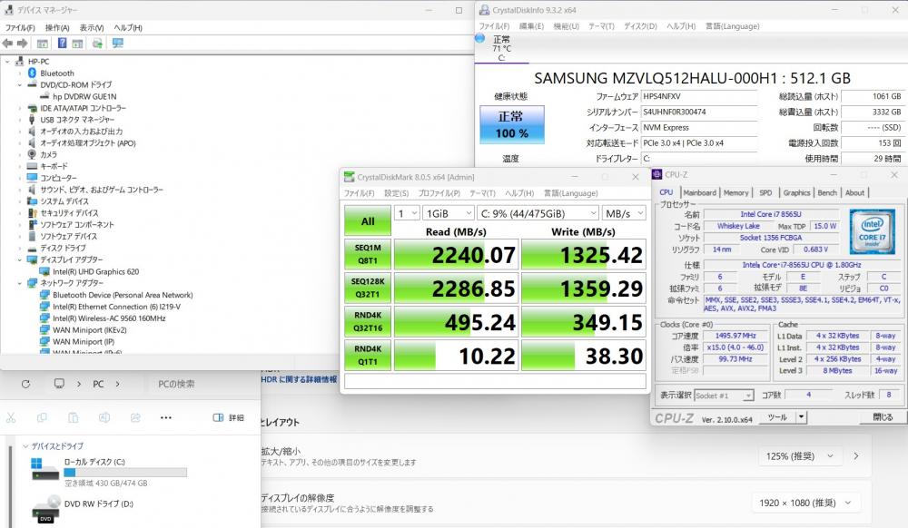Click the forward arrow in Device Manager toolbar
908x528 pixels.
(22, 44)
